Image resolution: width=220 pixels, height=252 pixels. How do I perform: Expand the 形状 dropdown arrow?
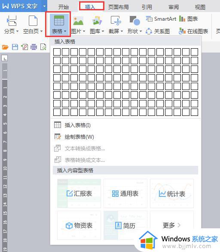pyautogui.click(x=141, y=31)
